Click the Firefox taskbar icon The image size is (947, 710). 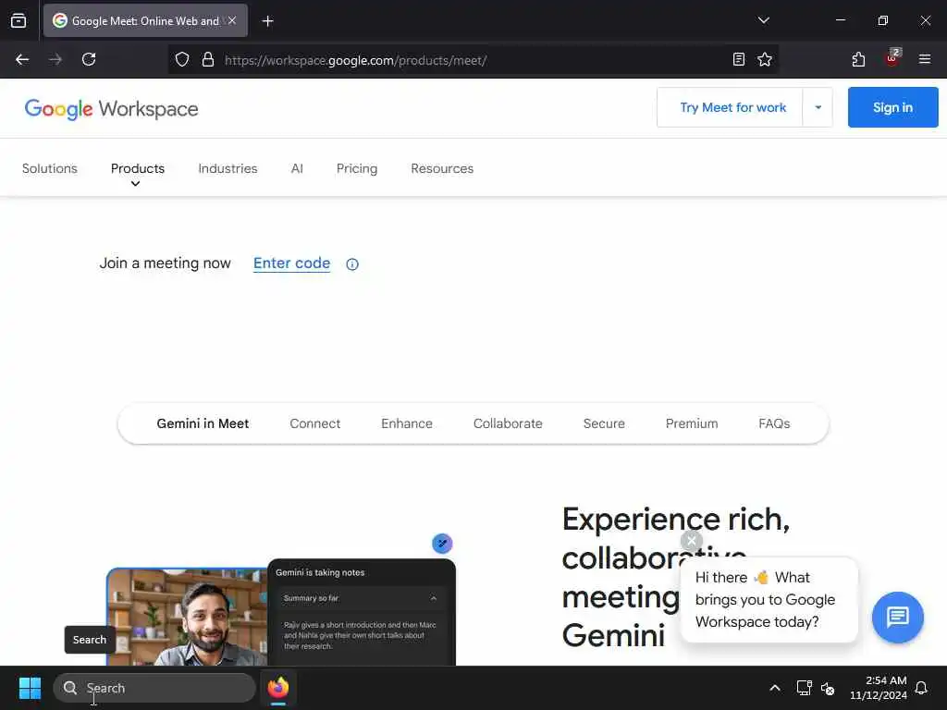click(278, 688)
